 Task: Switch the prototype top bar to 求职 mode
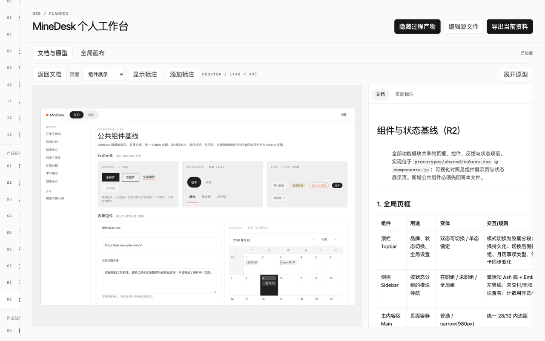91,115
